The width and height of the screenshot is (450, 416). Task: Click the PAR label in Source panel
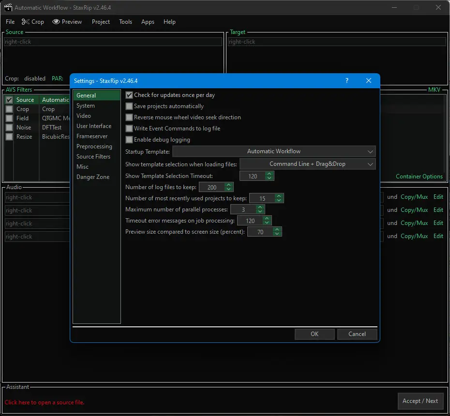pyautogui.click(x=58, y=79)
